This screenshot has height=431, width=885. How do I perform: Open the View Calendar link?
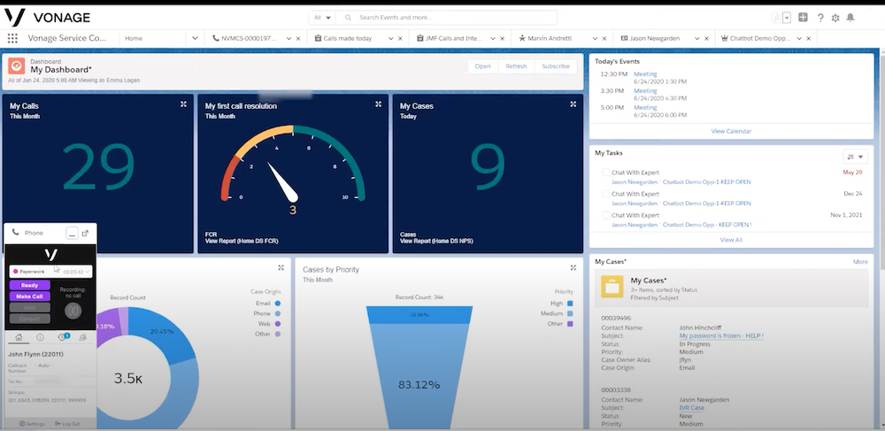click(x=731, y=131)
